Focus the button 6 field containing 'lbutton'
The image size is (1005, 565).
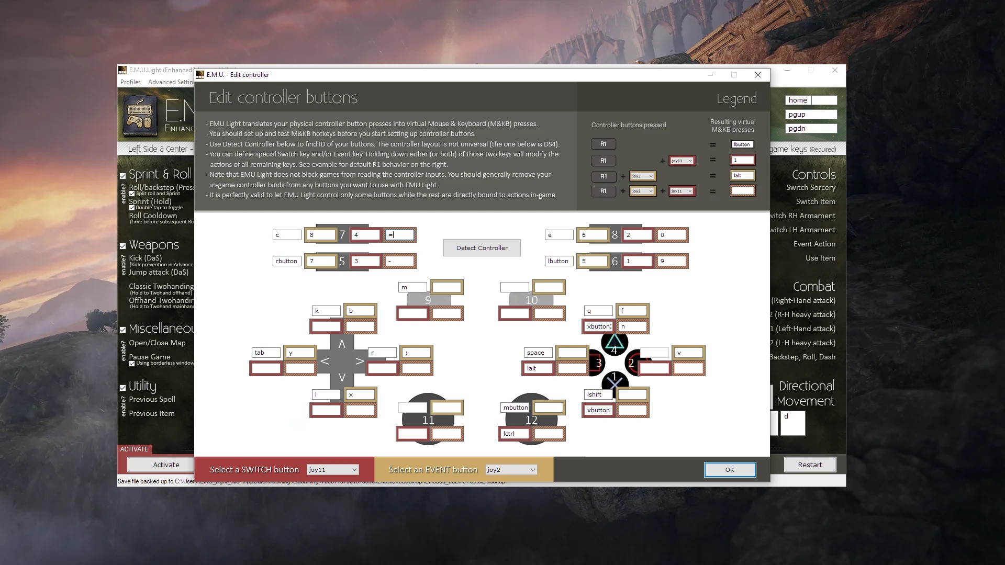click(x=559, y=261)
